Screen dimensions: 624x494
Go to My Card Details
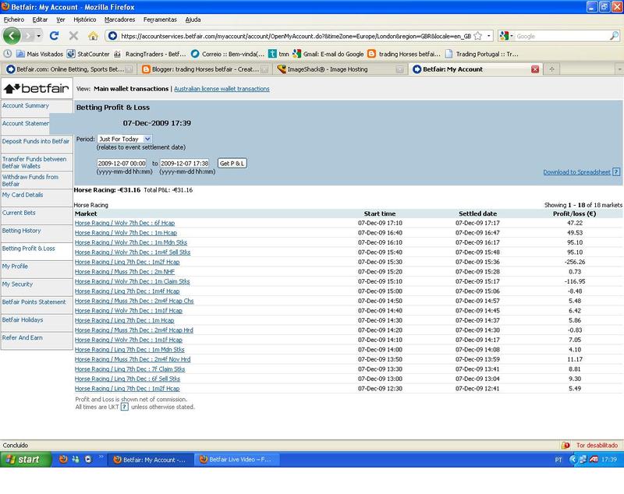(23, 195)
